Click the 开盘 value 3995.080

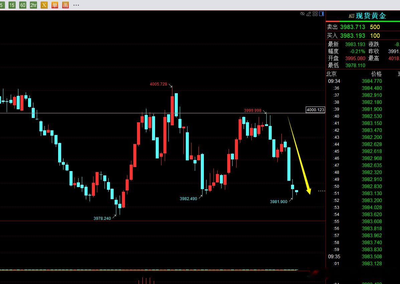(355, 58)
